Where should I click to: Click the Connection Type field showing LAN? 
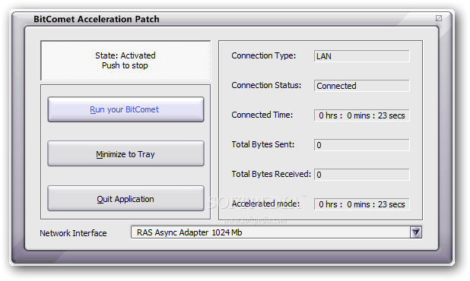click(361, 56)
